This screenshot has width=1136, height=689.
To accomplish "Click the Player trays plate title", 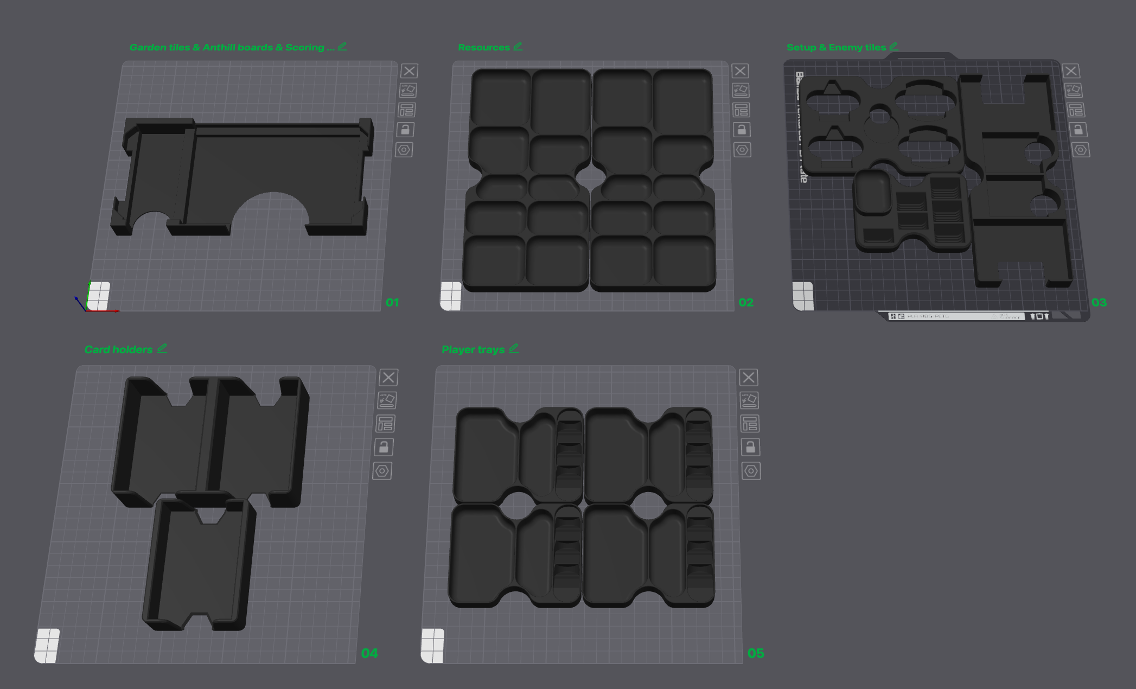I will [473, 349].
